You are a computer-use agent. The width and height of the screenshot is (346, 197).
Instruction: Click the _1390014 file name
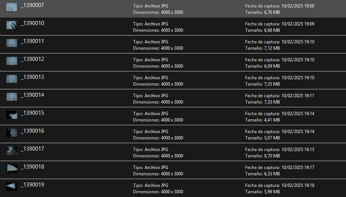click(33, 95)
